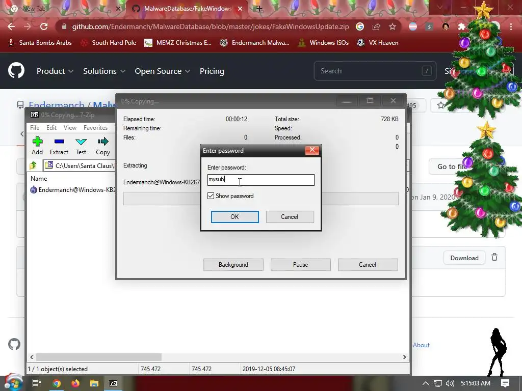Screen dimensions: 522x391
Task: Click the GitHub logo in header
Action: click(16, 70)
